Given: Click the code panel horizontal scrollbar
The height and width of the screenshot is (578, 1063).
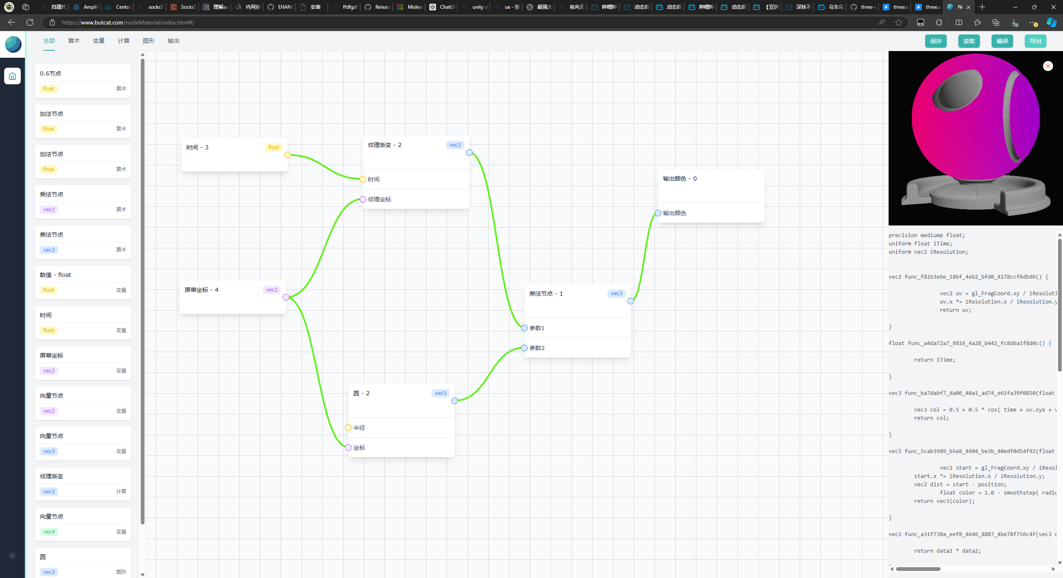Looking at the screenshot, I should click(918, 569).
